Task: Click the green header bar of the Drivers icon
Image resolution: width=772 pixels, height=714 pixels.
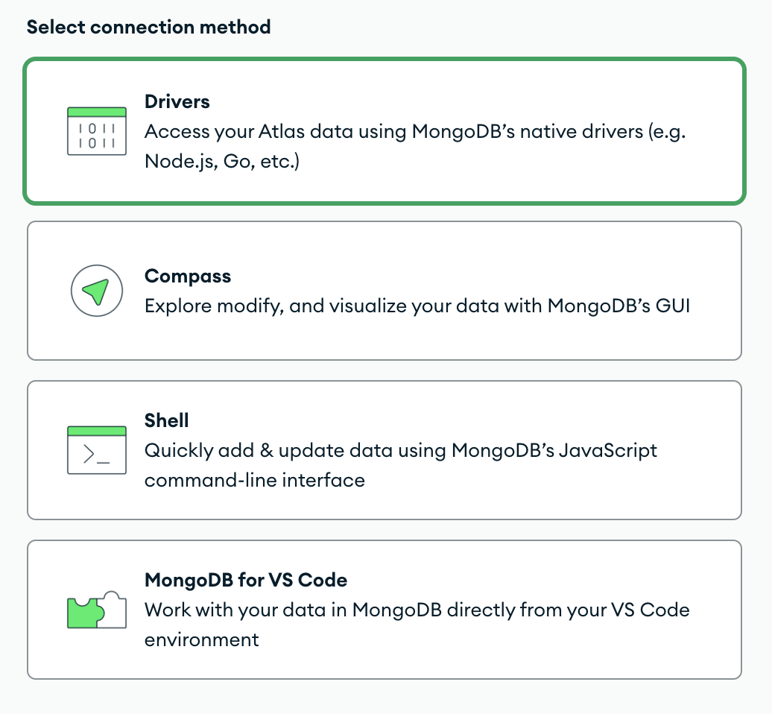Action: 97,111
